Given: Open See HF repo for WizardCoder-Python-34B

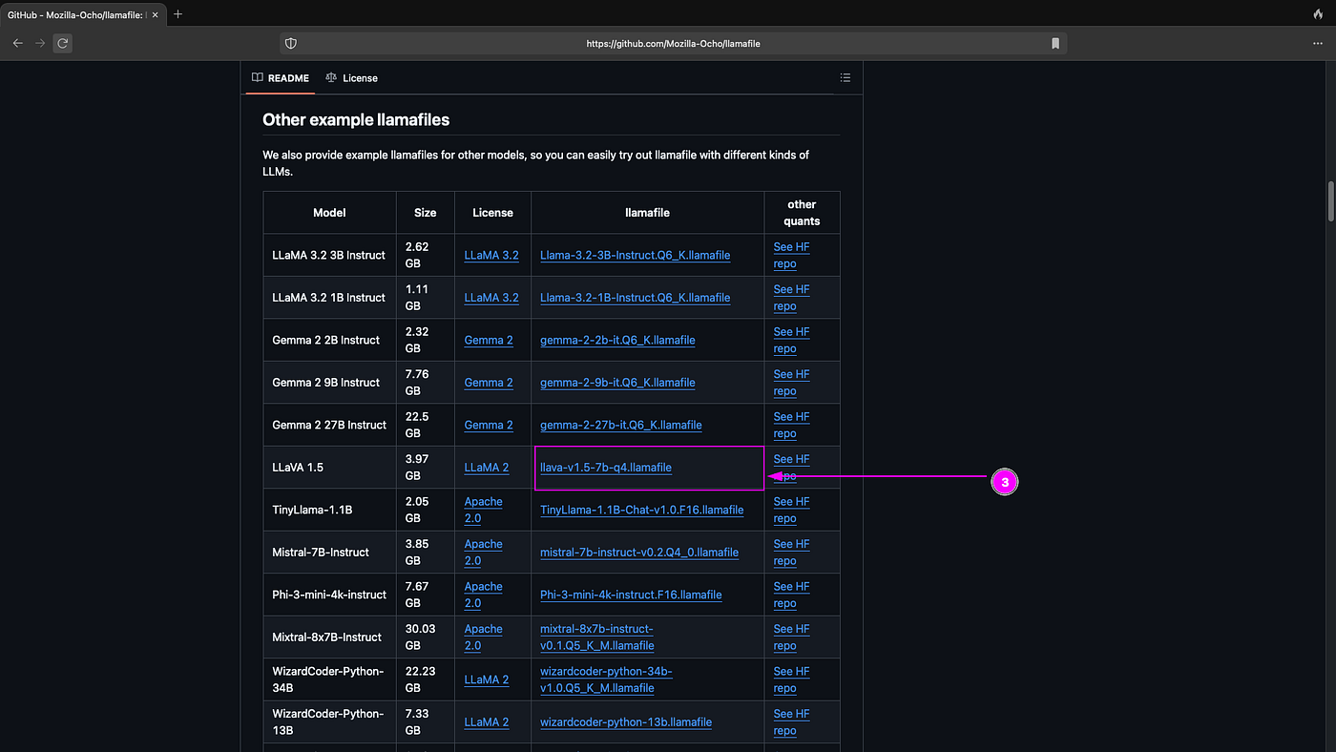Looking at the screenshot, I should (x=791, y=679).
